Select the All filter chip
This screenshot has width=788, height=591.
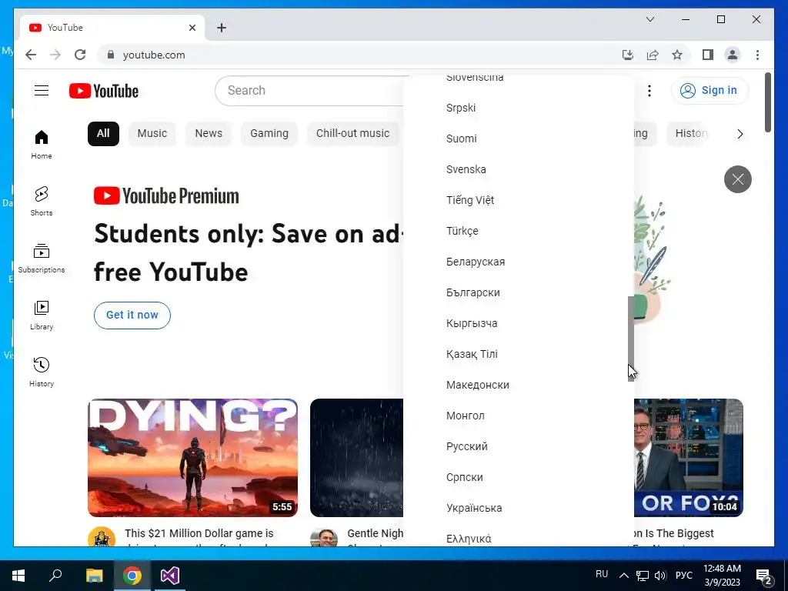point(103,134)
